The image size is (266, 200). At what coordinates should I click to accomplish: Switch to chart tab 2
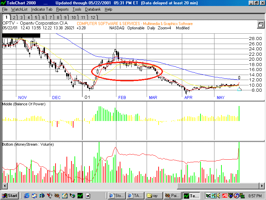pos(14,17)
